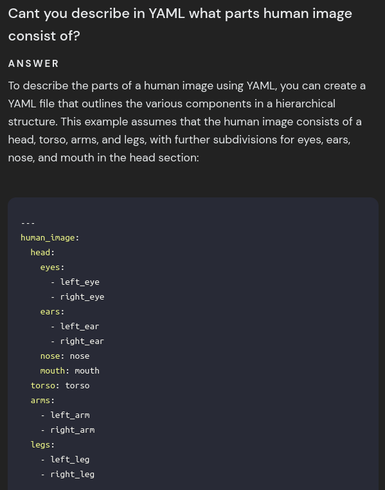Click the left_arm list item
This screenshot has width=385, height=490.
click(x=66, y=415)
